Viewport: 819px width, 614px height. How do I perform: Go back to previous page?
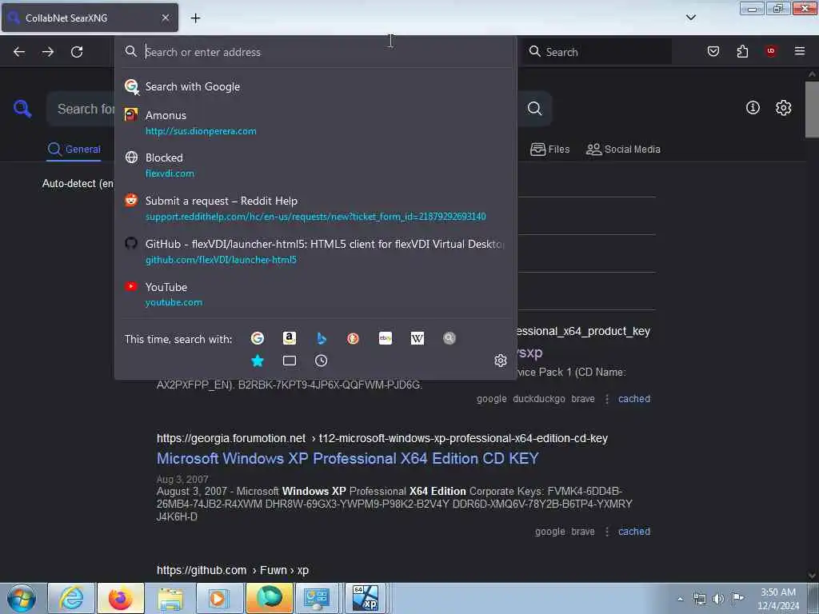(19, 52)
